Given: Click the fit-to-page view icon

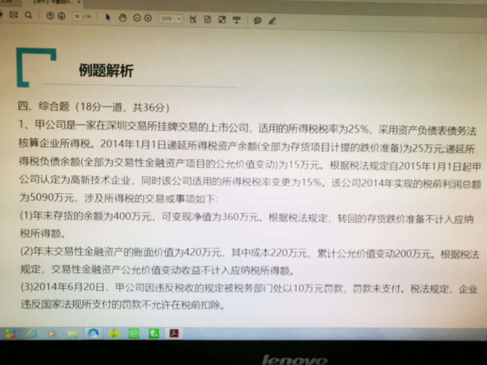Looking at the screenshot, I should [207, 20].
